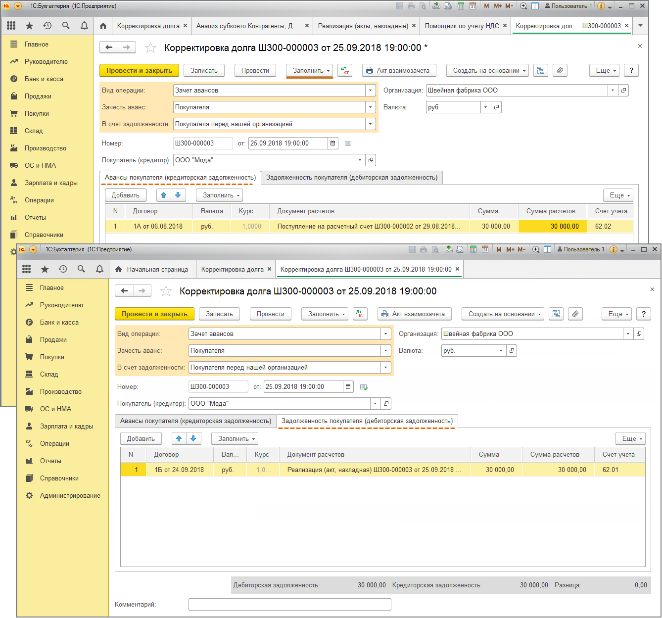
Task: Expand the В счет задолженности dropdown in the front window
Action: [386, 368]
